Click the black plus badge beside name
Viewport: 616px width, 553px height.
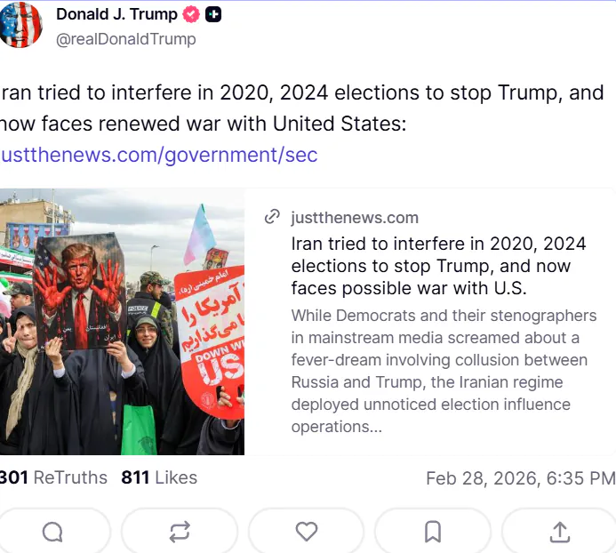(x=213, y=15)
